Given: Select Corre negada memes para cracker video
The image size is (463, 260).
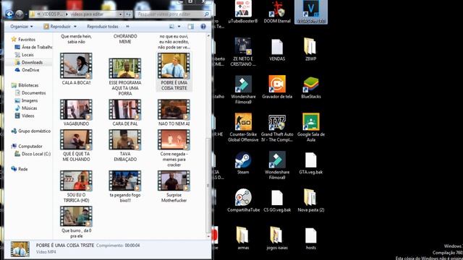Looking at the screenshot, I should 174,139.
